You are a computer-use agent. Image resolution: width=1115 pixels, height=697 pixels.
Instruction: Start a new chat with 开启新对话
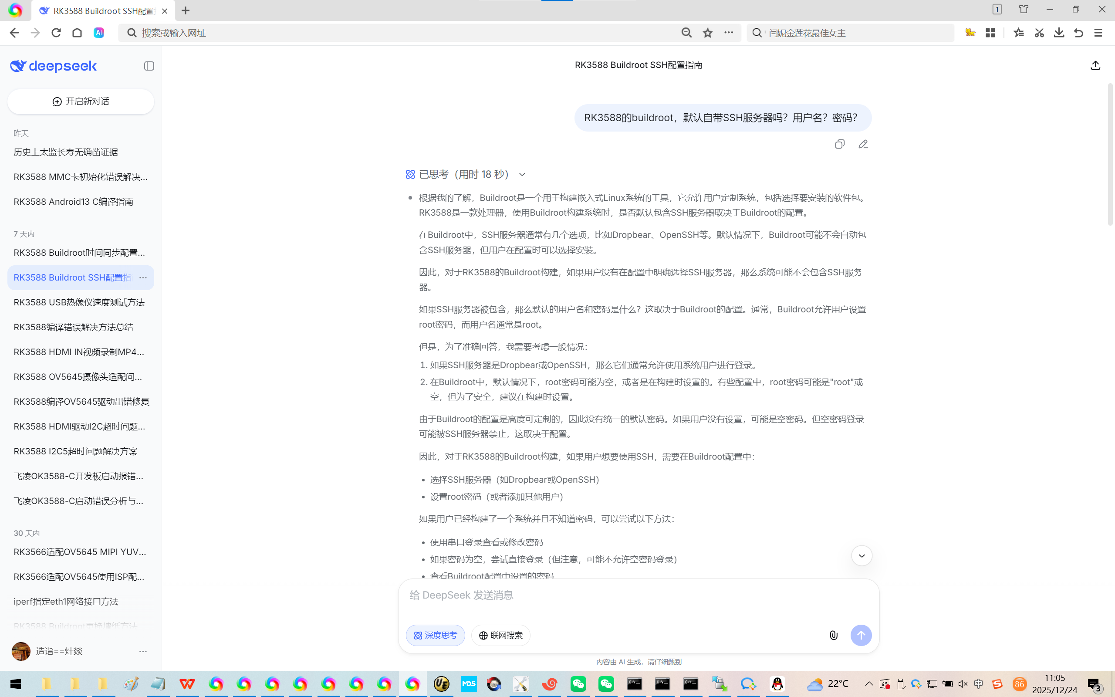click(81, 102)
